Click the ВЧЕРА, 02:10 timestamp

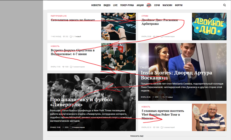146,127
